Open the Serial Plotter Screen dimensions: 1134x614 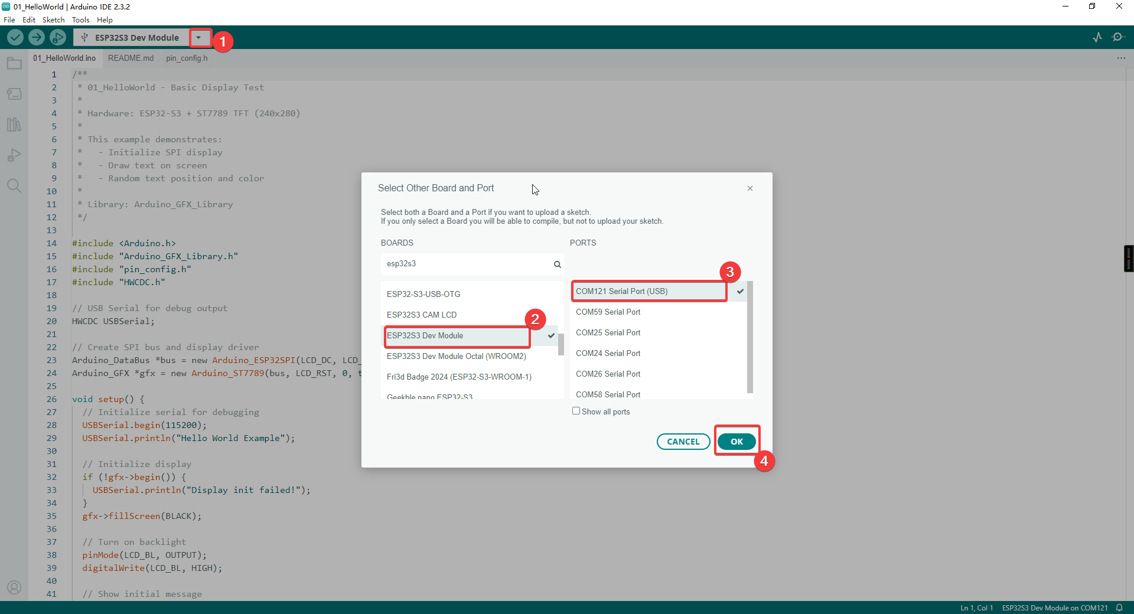(1097, 37)
